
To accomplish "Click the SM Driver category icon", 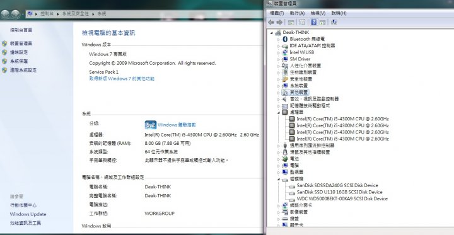I will point(285,59).
